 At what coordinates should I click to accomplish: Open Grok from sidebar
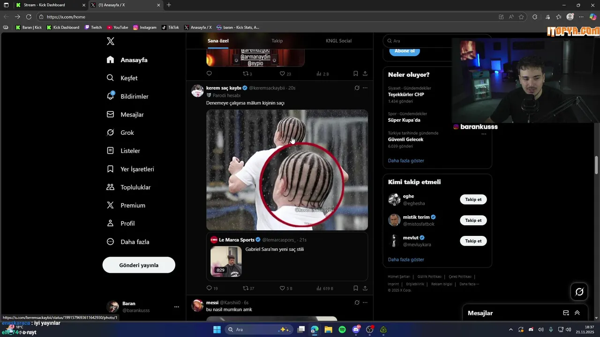coord(120,133)
